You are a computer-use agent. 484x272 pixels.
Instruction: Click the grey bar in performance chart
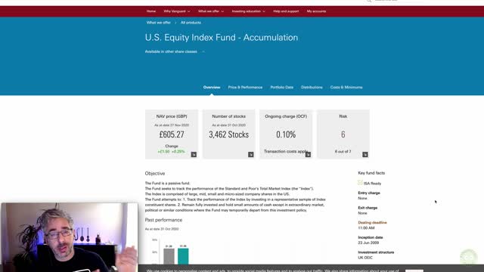[x=169, y=256]
